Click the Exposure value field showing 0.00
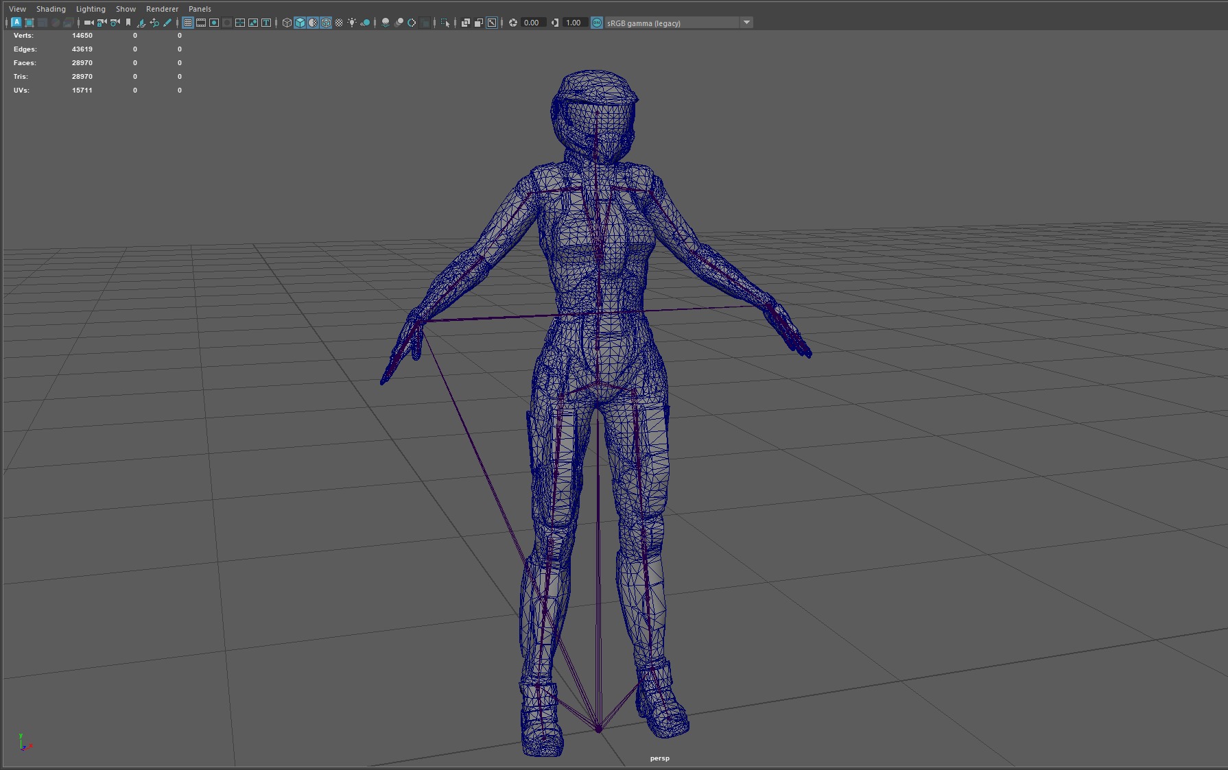Image resolution: width=1228 pixels, height=770 pixels. pos(533,23)
